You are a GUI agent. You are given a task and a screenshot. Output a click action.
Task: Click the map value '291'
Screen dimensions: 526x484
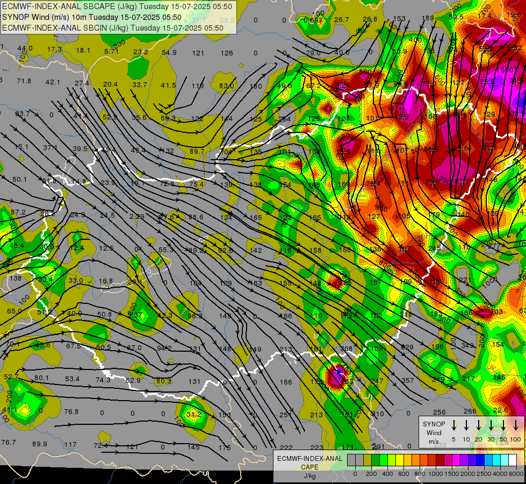point(378,446)
